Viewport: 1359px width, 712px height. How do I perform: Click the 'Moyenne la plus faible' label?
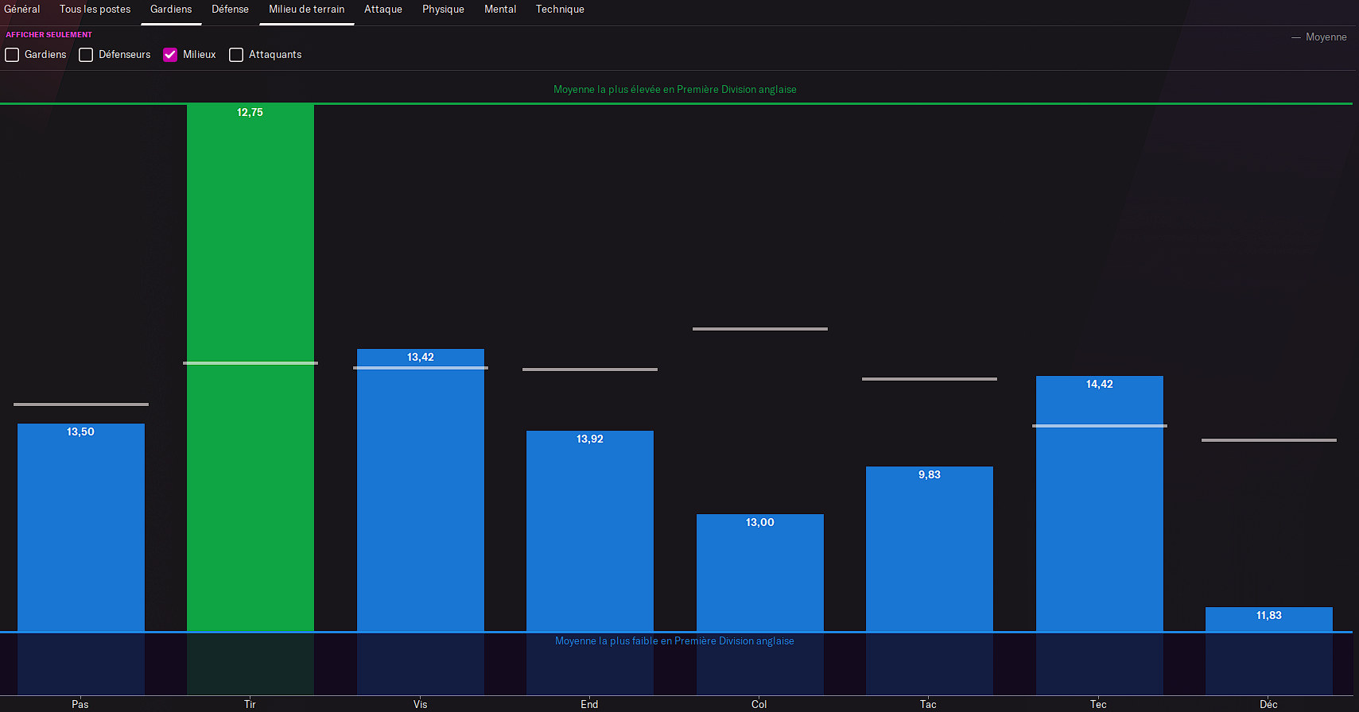(674, 641)
